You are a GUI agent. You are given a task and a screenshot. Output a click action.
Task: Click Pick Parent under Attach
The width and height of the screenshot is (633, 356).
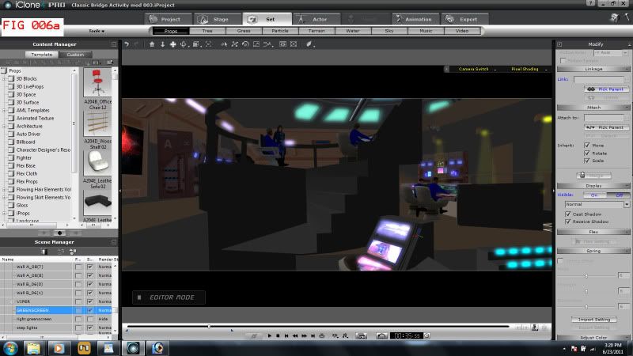[x=606, y=127]
